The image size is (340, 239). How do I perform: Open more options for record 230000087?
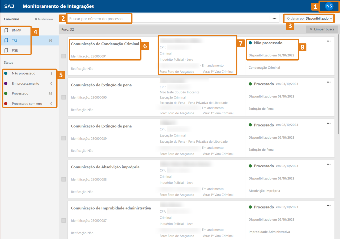click(x=329, y=205)
